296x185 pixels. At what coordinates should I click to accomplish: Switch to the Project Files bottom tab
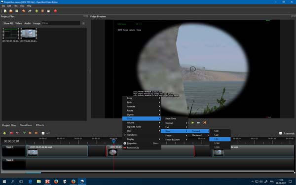[x=9, y=125]
